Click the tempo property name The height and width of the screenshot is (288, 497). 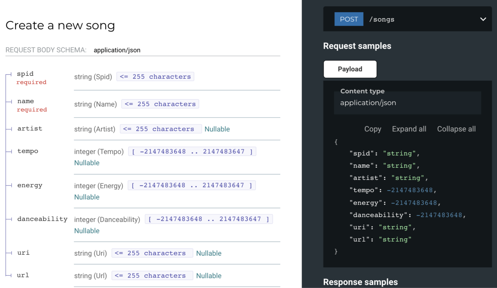pos(28,151)
